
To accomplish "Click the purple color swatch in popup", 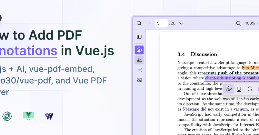I will click(258, 89).
